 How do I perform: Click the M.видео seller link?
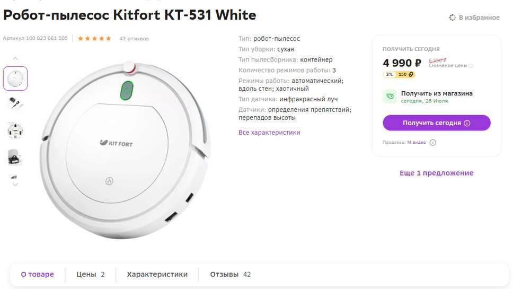(417, 143)
